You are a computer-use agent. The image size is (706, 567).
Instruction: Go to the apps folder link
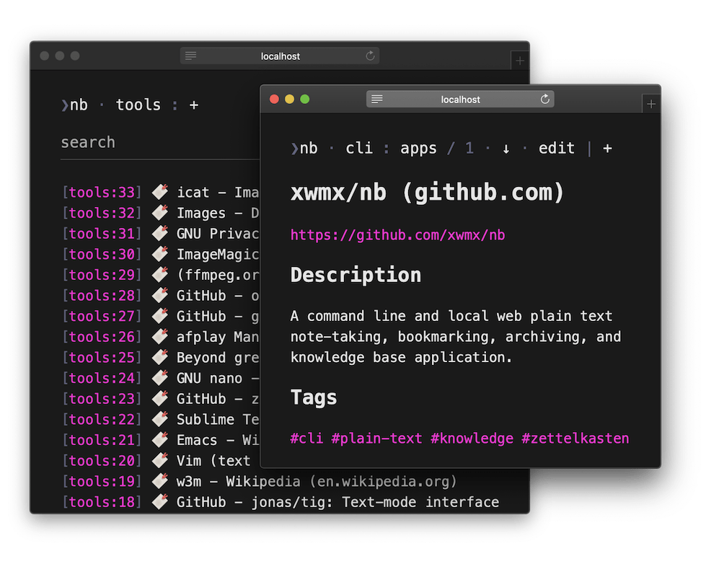click(x=418, y=149)
